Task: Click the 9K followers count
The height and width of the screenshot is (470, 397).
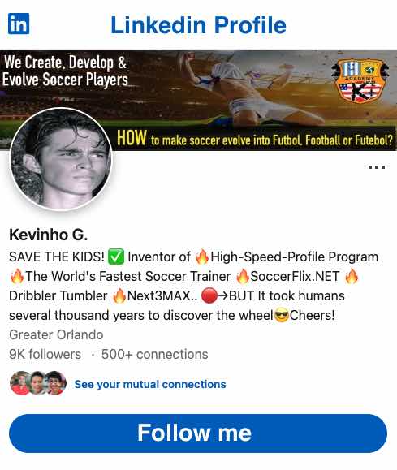Action: 45,354
